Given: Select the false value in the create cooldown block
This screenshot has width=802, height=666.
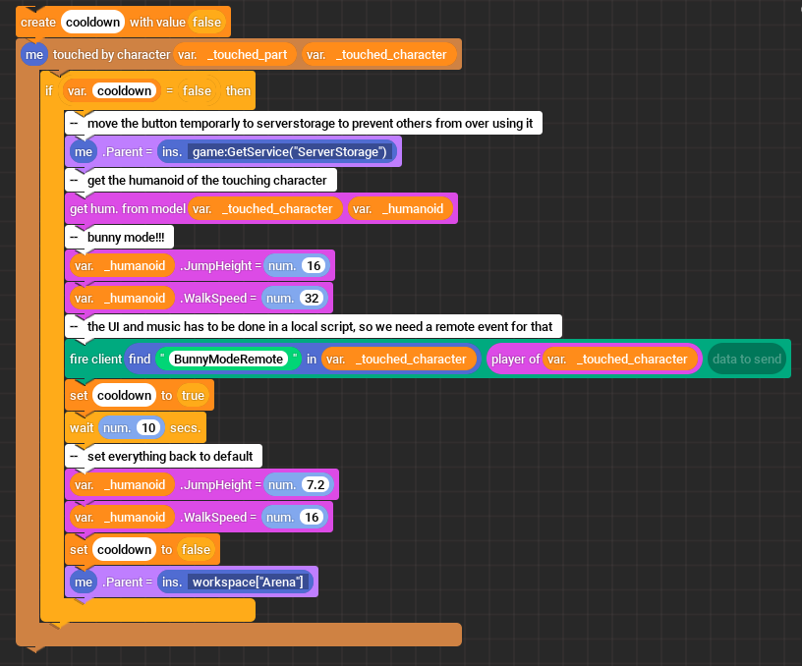Looking at the screenshot, I should tap(206, 22).
